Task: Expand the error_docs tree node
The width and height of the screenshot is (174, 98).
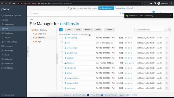Action: tap(33, 34)
